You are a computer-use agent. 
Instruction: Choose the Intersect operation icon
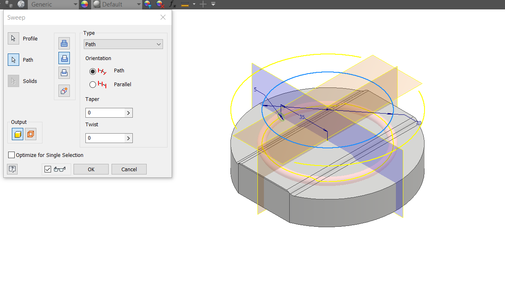click(64, 72)
